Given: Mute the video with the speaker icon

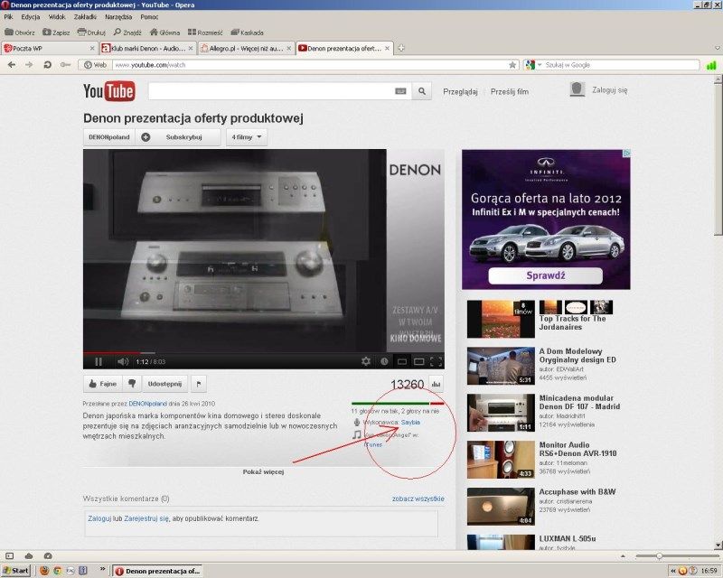Looking at the screenshot, I should pos(122,362).
